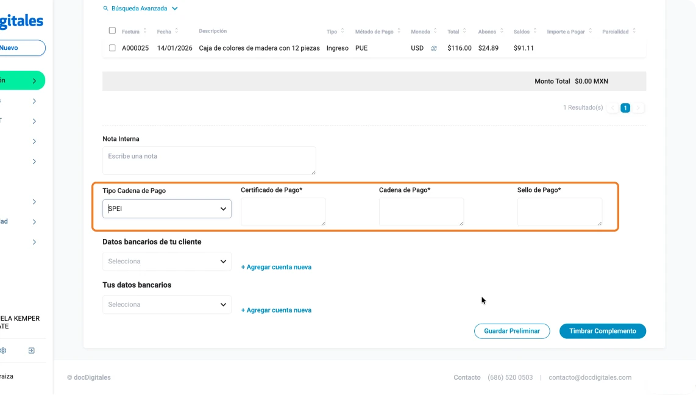Image resolution: width=696 pixels, height=395 pixels.
Task: Click the Guardar Preliminar button
Action: point(512,331)
